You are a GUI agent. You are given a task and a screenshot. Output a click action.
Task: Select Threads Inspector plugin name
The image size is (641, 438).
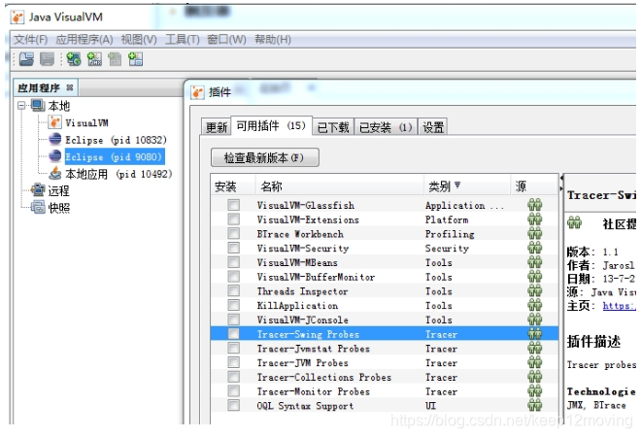point(302,291)
